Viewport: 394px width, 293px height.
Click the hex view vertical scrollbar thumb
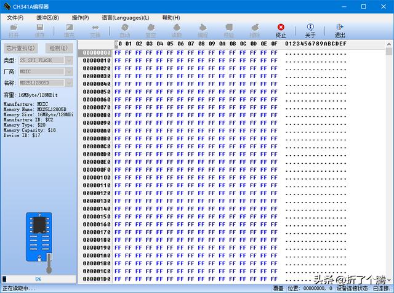pos(389,52)
